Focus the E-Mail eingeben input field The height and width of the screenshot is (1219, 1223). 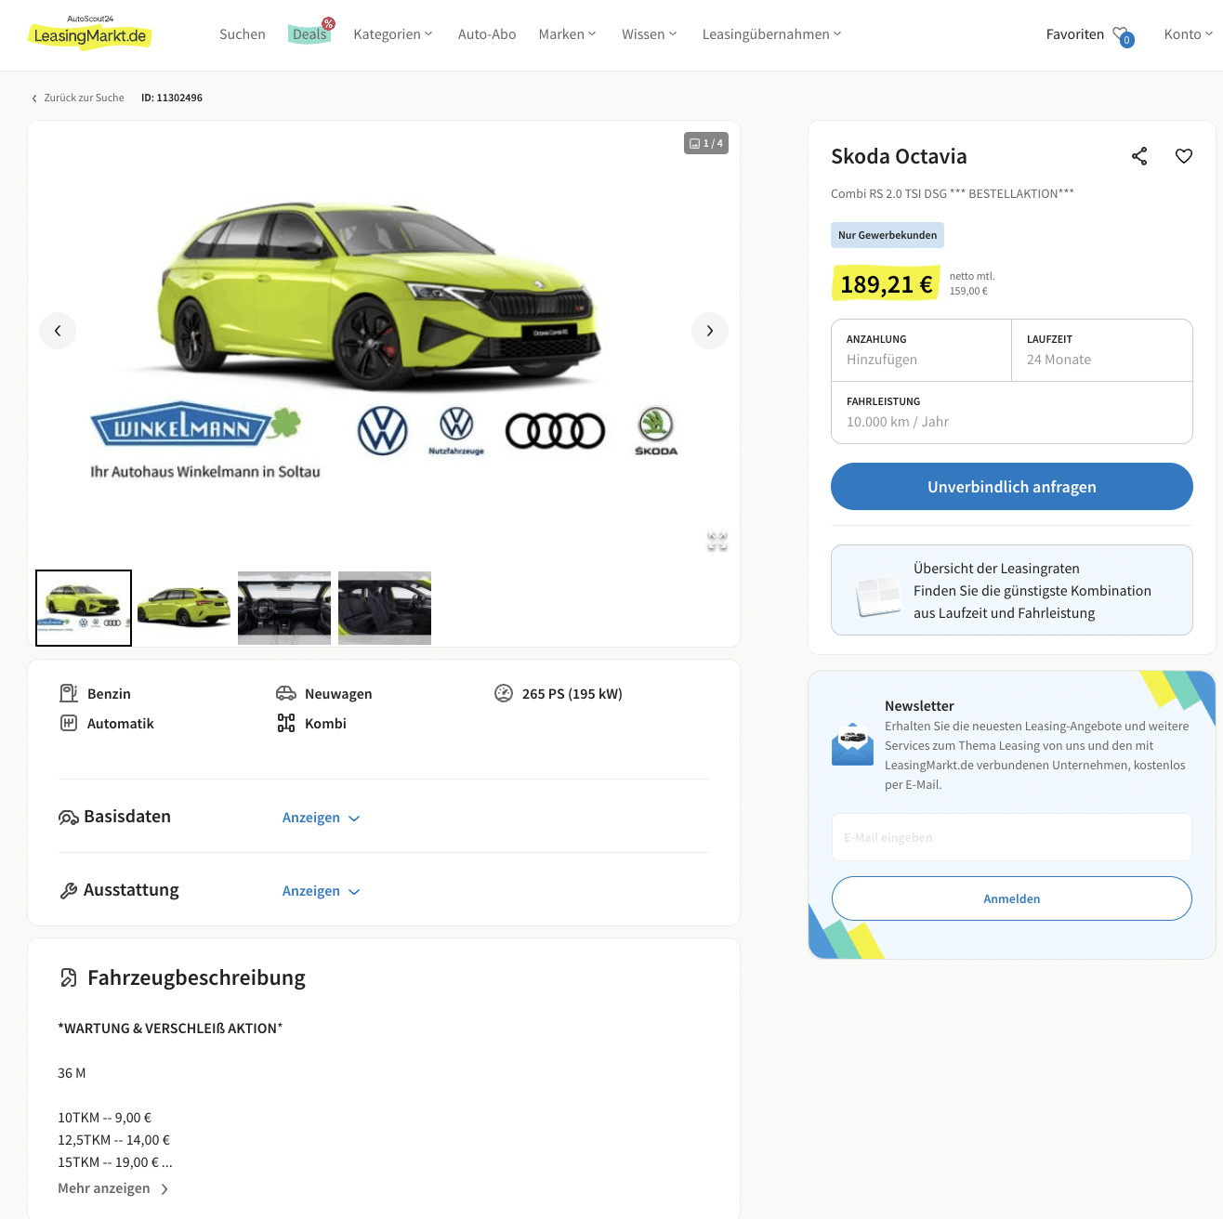(1012, 837)
